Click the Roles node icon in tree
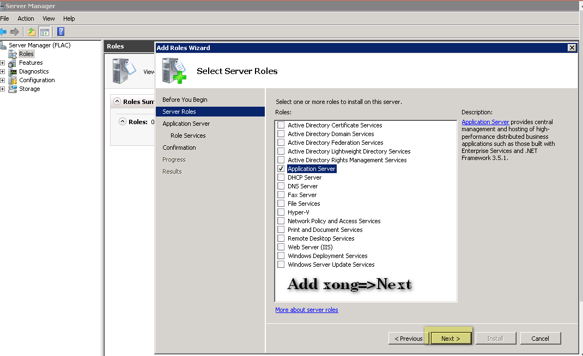This screenshot has width=583, height=356. [x=13, y=54]
